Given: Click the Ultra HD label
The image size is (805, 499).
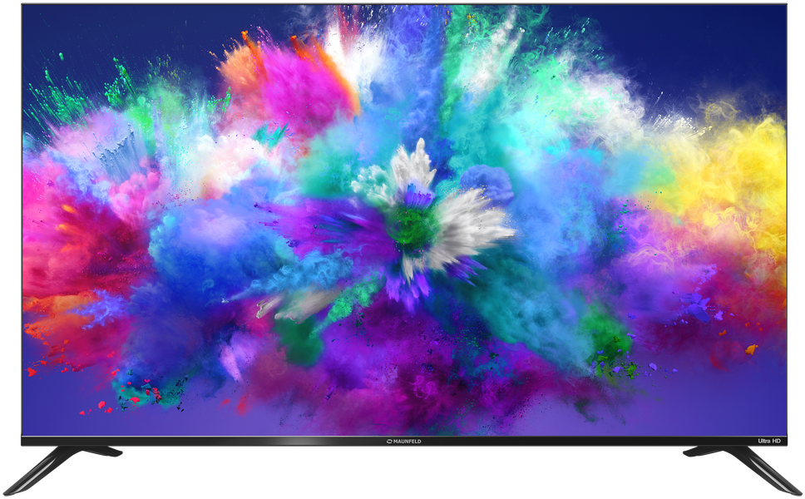Looking at the screenshot, I should click(769, 442).
